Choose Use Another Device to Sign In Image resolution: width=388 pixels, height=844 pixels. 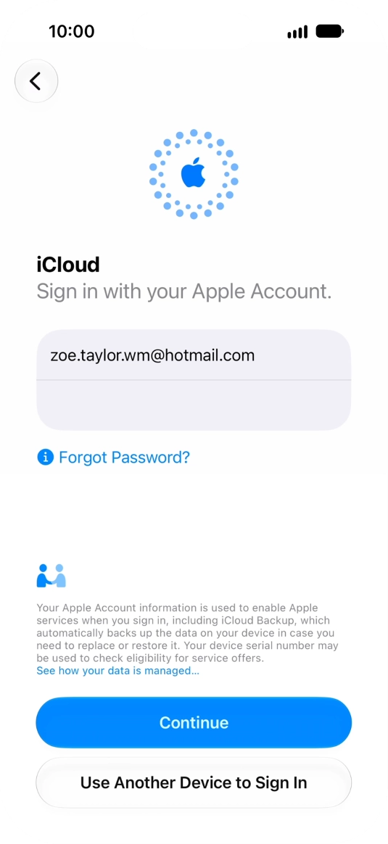pos(194,782)
